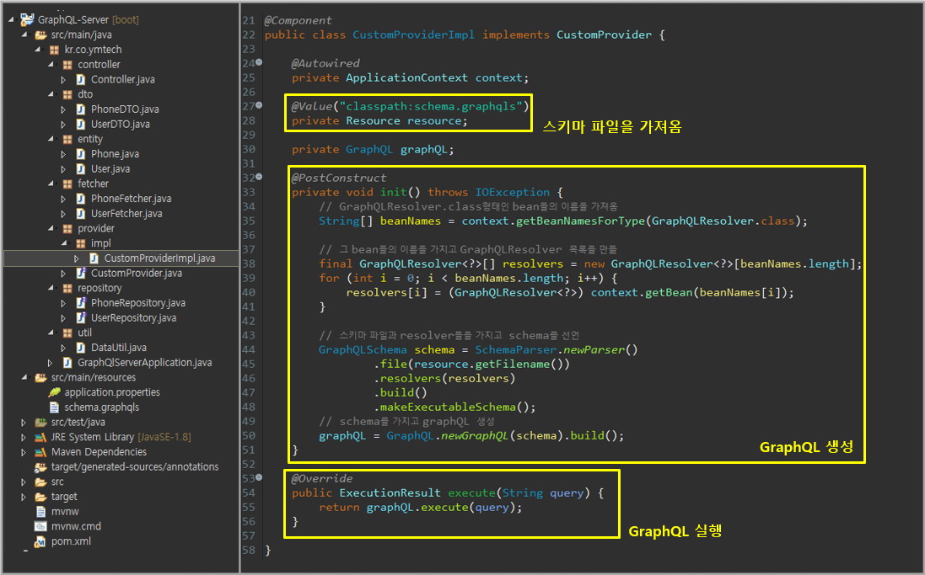Viewport: 925px width, 575px height.
Task: Click the JRE System Library icon
Action: 40,437
